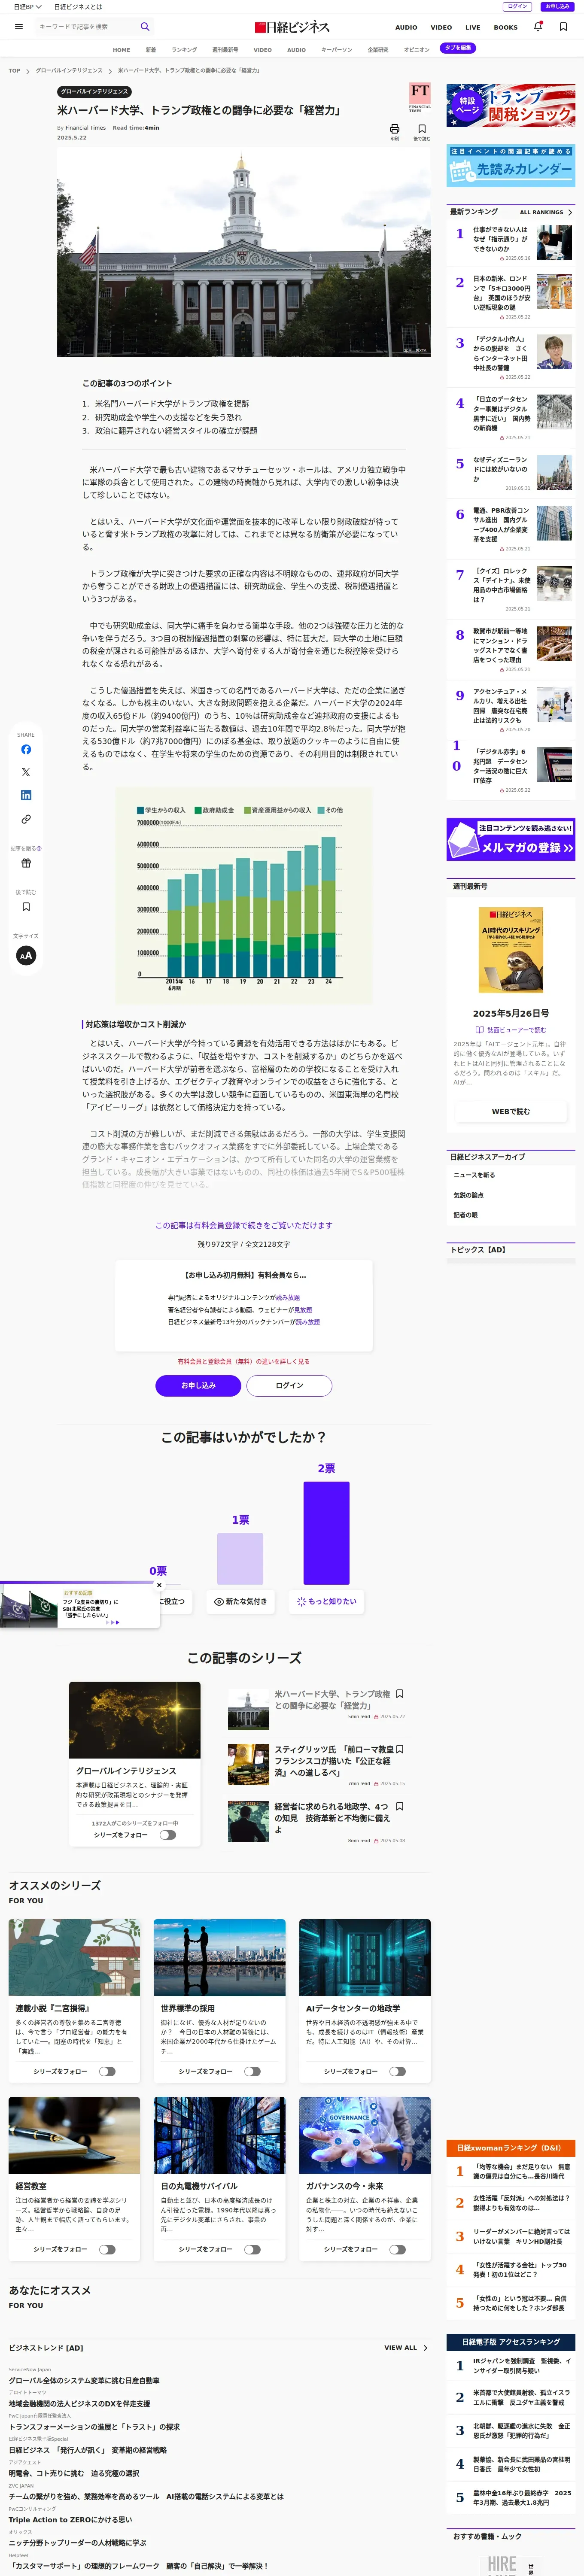Open LIVE in the header
Screen dimensions: 584x2576
473,27
